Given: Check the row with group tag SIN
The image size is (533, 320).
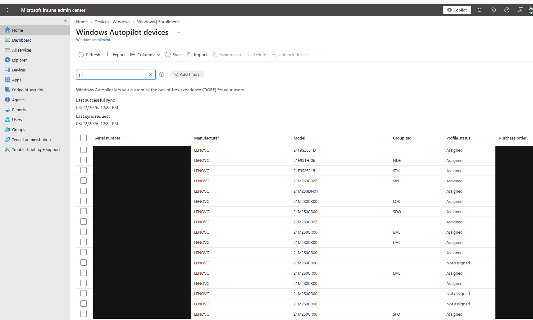Looking at the screenshot, I should pyautogui.click(x=84, y=181).
